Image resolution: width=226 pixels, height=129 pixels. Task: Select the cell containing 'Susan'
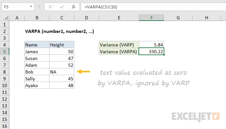tap(37, 58)
